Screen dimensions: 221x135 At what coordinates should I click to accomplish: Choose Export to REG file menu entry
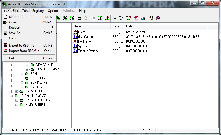[29, 46]
